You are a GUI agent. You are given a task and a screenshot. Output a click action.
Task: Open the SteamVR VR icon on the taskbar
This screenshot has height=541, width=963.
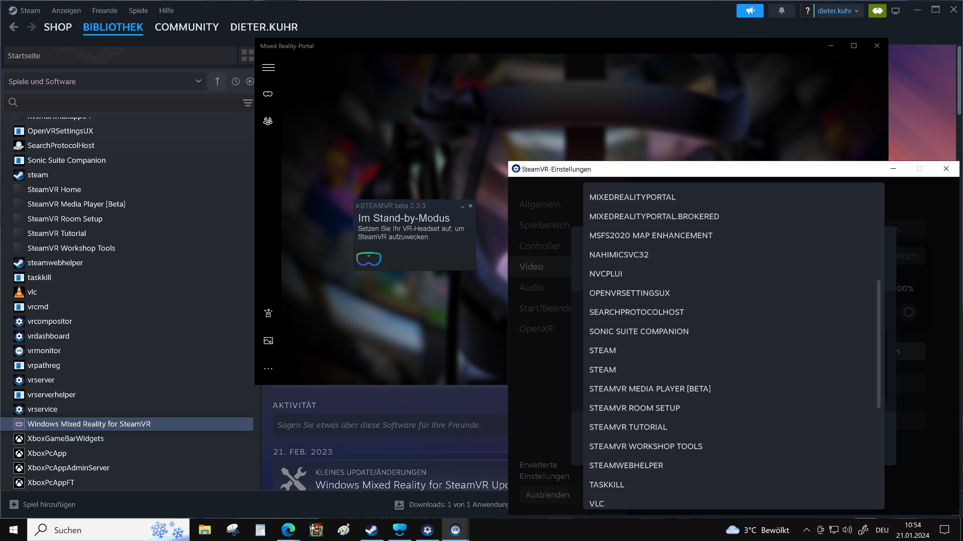[x=455, y=529]
